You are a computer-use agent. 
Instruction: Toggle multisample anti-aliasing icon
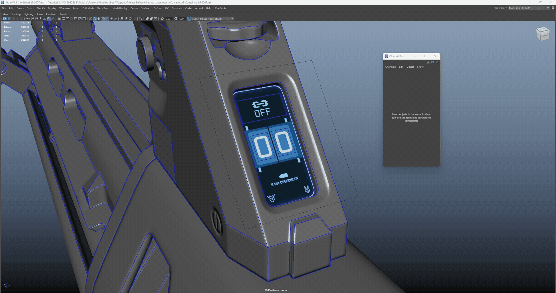130,19
